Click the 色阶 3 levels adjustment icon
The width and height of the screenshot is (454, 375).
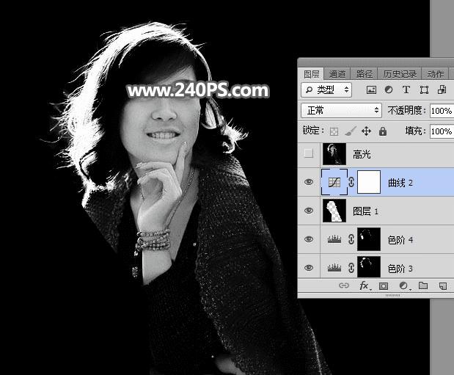click(x=334, y=268)
